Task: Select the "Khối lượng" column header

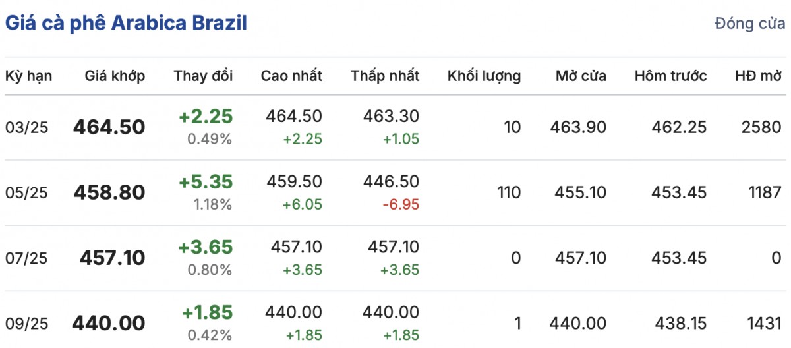Action: [x=484, y=76]
